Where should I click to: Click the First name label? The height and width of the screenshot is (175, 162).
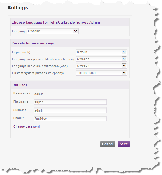(21, 101)
